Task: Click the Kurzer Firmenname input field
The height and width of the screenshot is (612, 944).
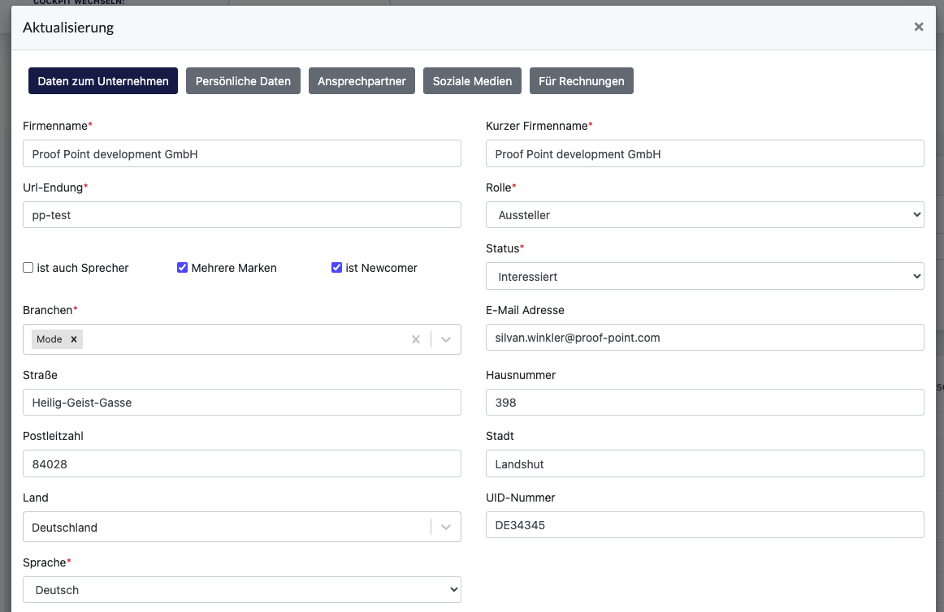Action: [x=704, y=154]
